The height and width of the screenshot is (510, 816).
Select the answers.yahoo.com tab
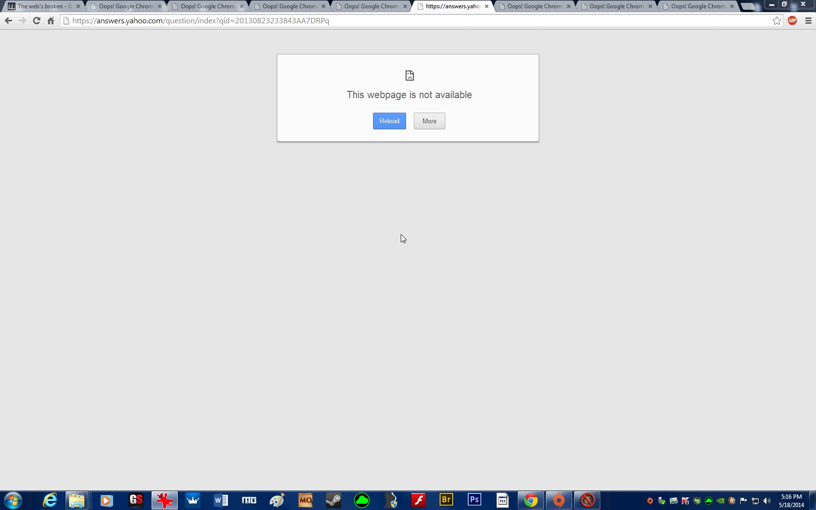(452, 6)
